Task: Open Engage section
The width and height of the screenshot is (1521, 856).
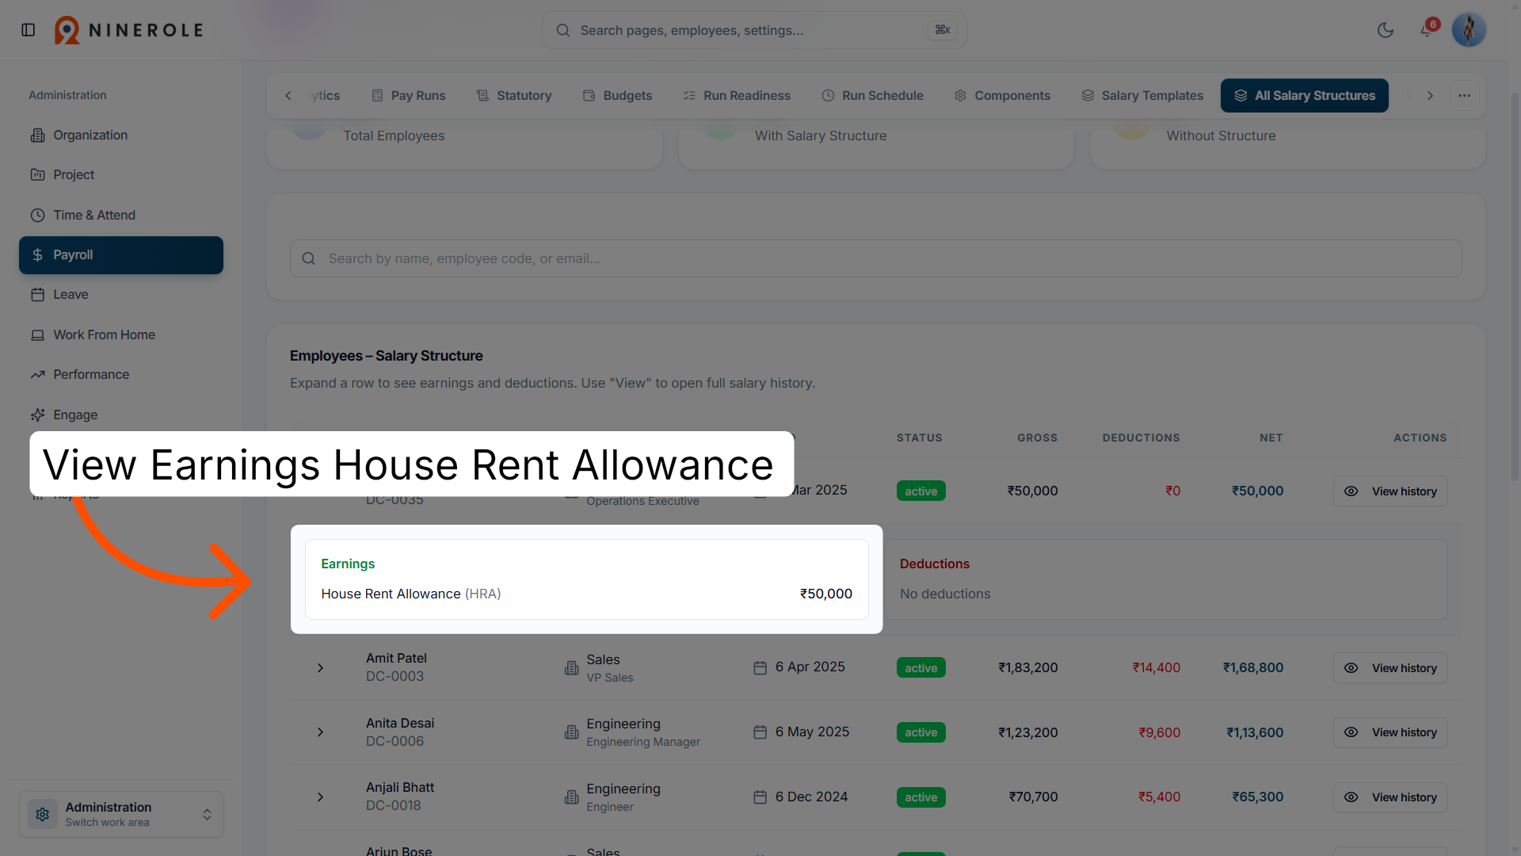Action: click(121, 415)
